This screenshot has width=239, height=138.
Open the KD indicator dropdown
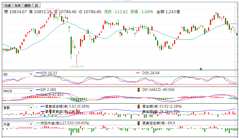point(31,75)
